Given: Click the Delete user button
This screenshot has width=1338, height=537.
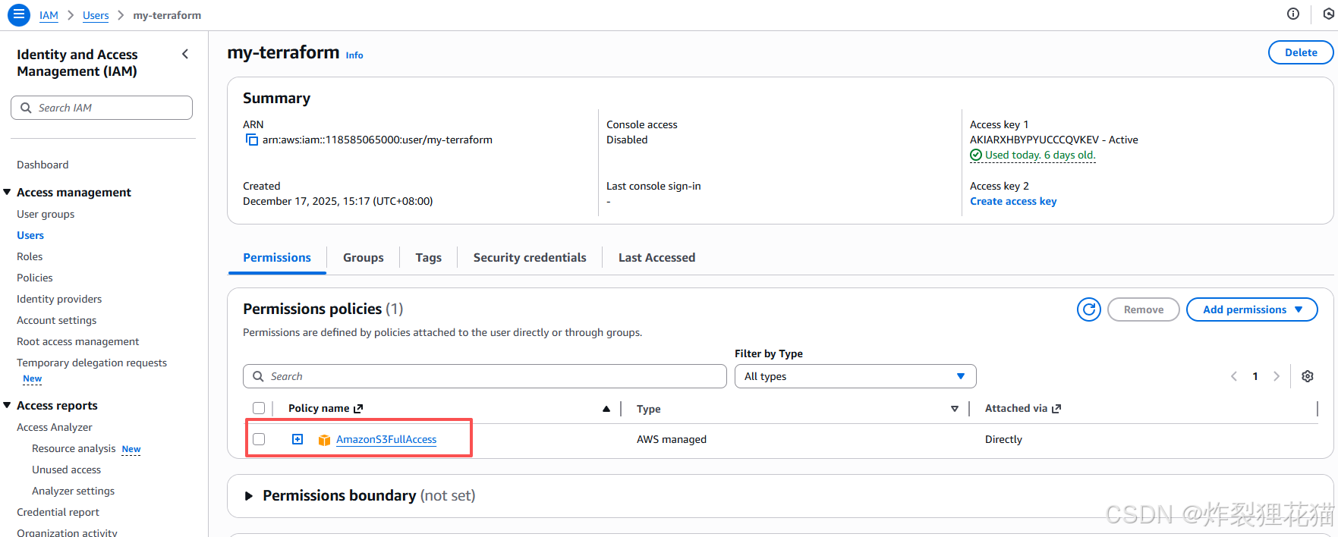Looking at the screenshot, I should [1301, 52].
